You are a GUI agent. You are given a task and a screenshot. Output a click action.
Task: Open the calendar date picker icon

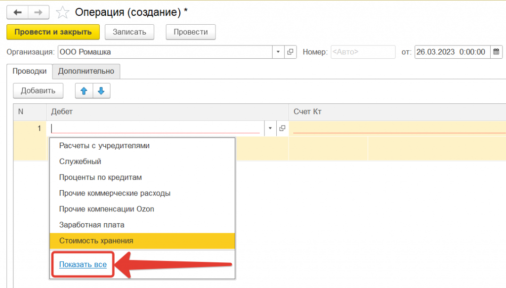click(497, 52)
